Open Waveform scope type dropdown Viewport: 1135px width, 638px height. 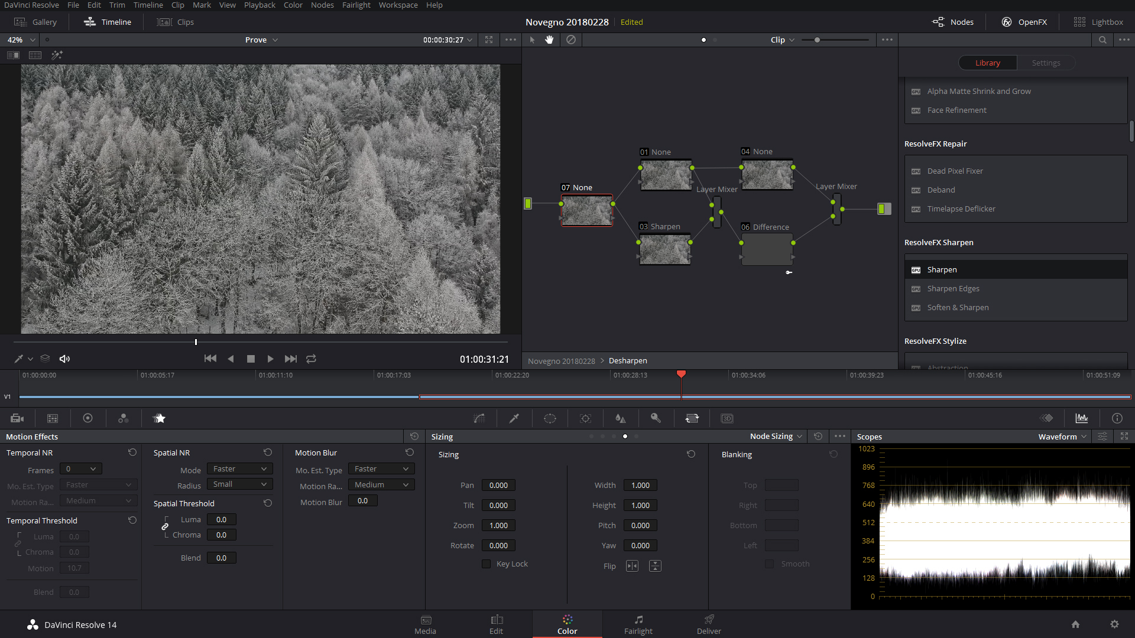pos(1062,436)
